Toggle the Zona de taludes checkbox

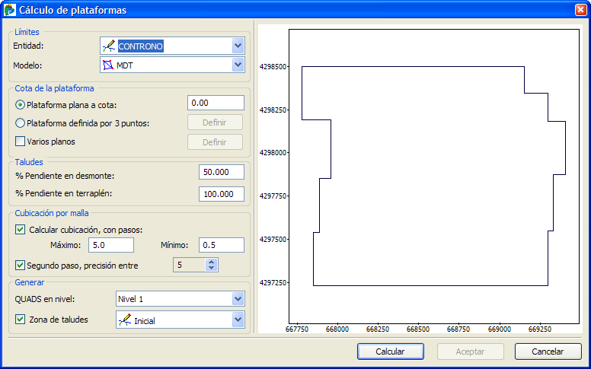[x=21, y=320]
